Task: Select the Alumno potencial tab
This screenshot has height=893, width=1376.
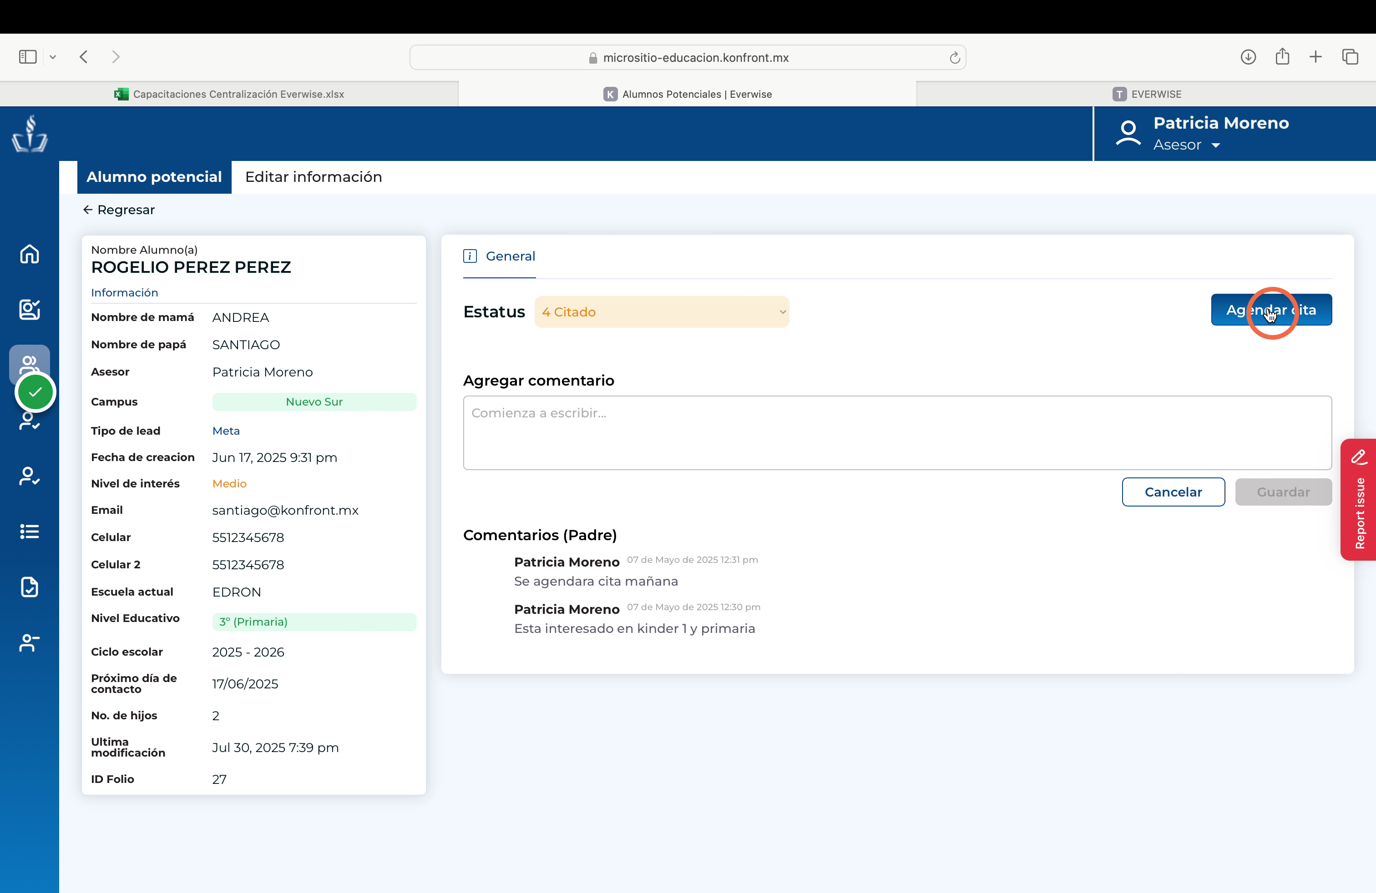Action: click(154, 177)
